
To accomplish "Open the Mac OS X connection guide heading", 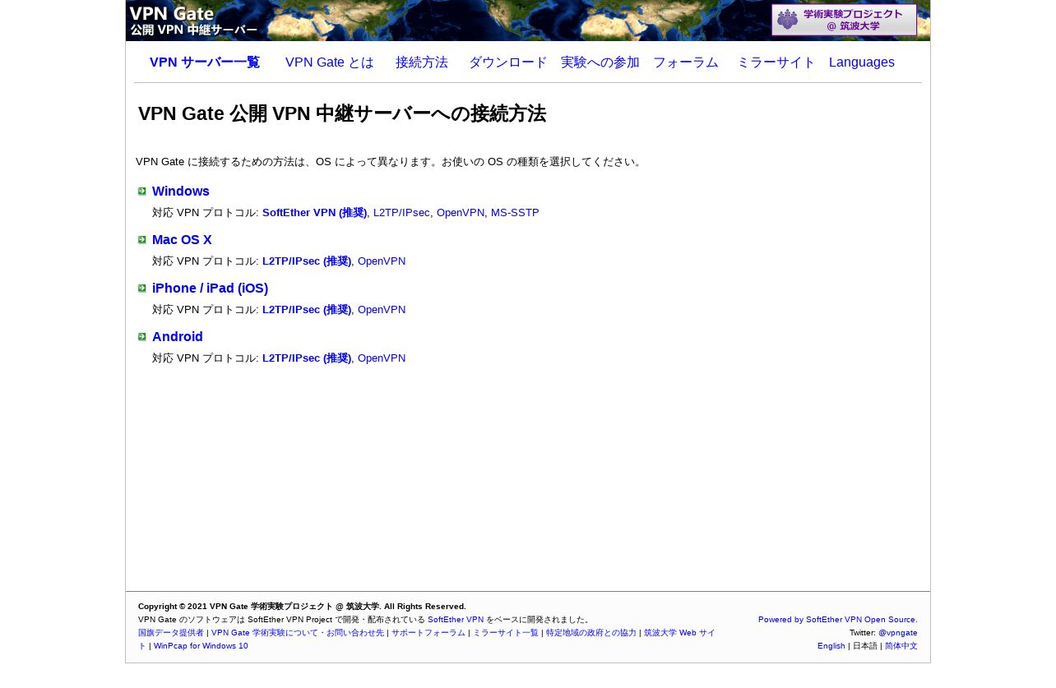I will point(182,240).
